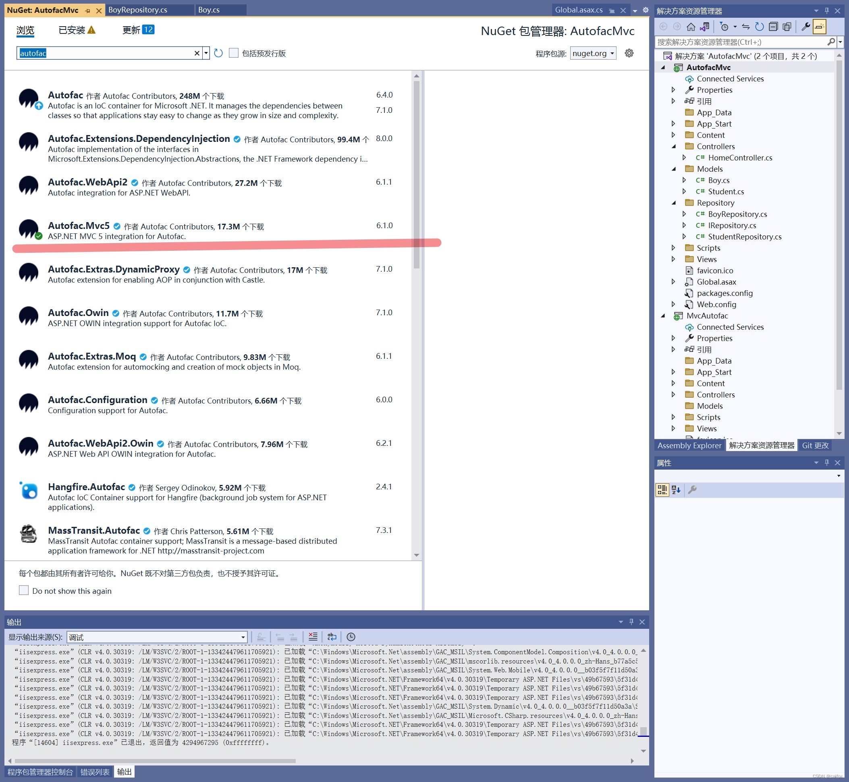The width and height of the screenshot is (849, 782).
Task: Enable the include prerelease checkbox
Action: click(x=234, y=53)
